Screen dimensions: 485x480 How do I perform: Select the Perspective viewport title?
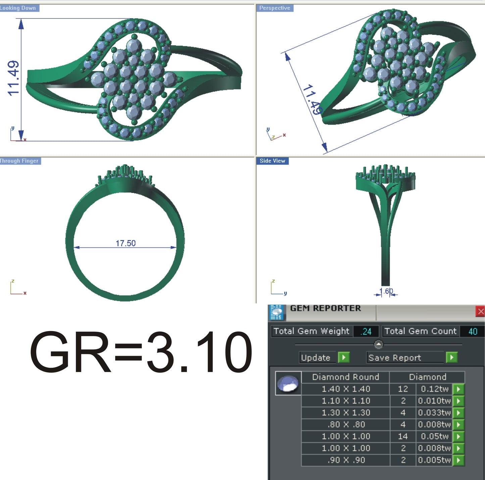(275, 7)
